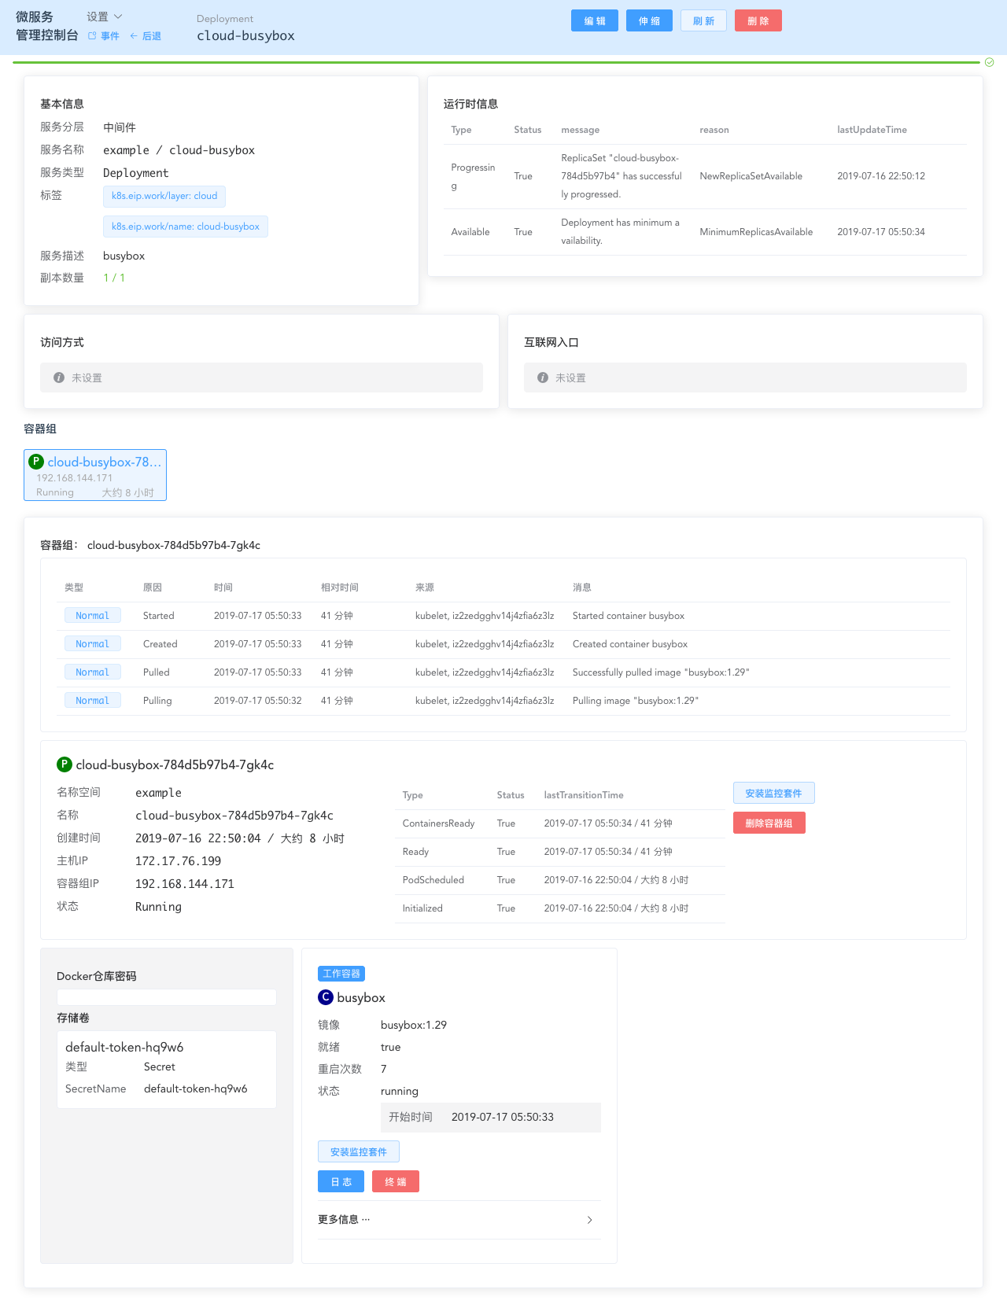Viewport: 1007px width, 1304px height.
Task: Click 安装监控套件 button beside pod conditions table
Action: [x=773, y=794]
